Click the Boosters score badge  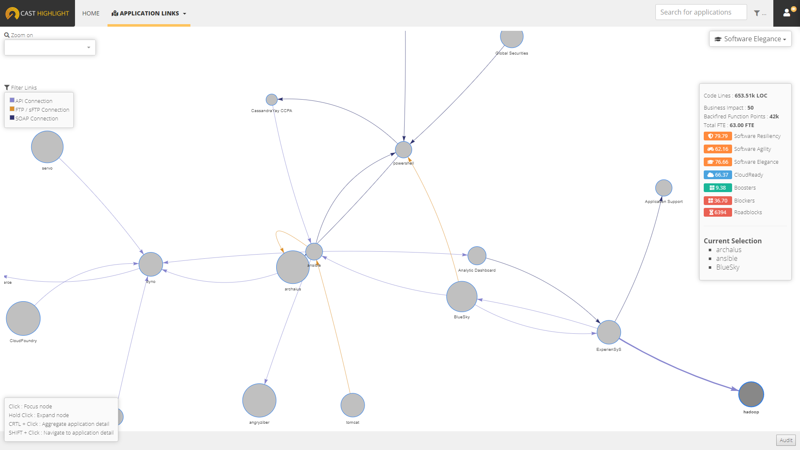coord(717,187)
